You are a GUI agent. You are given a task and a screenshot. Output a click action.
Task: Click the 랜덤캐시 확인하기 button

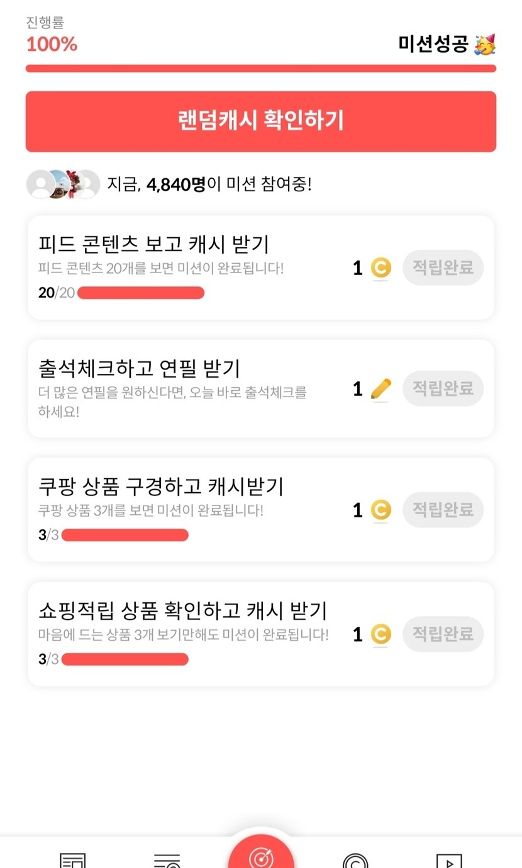click(260, 121)
